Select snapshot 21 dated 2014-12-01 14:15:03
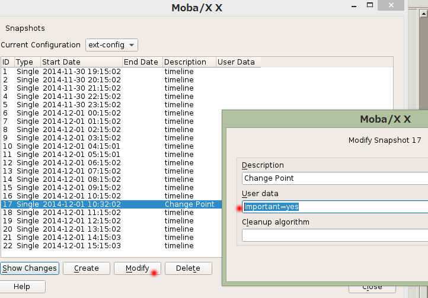 [x=111, y=237]
